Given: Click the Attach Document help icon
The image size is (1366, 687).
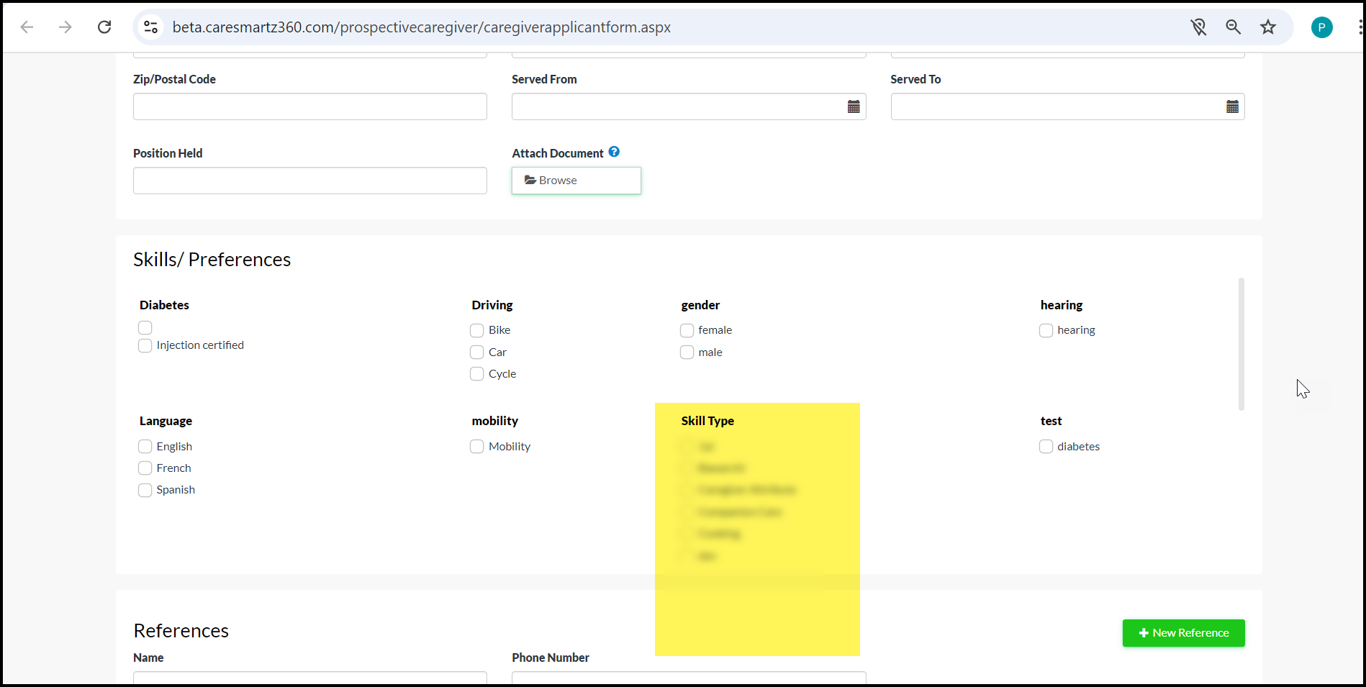Looking at the screenshot, I should 614,152.
